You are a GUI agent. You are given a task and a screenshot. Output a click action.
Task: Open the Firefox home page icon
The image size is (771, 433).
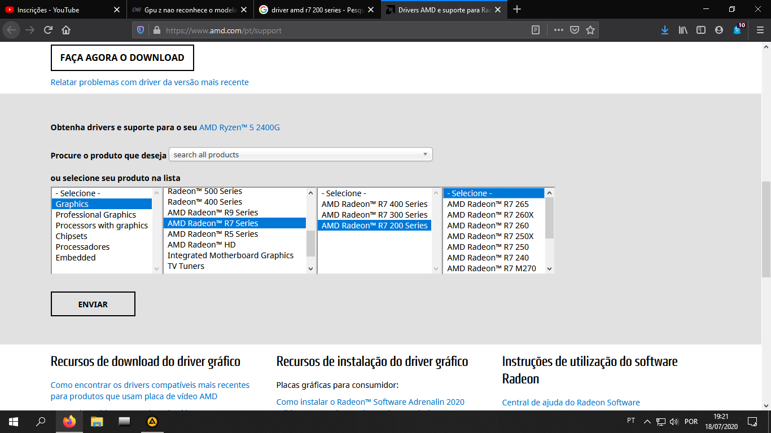(66, 30)
